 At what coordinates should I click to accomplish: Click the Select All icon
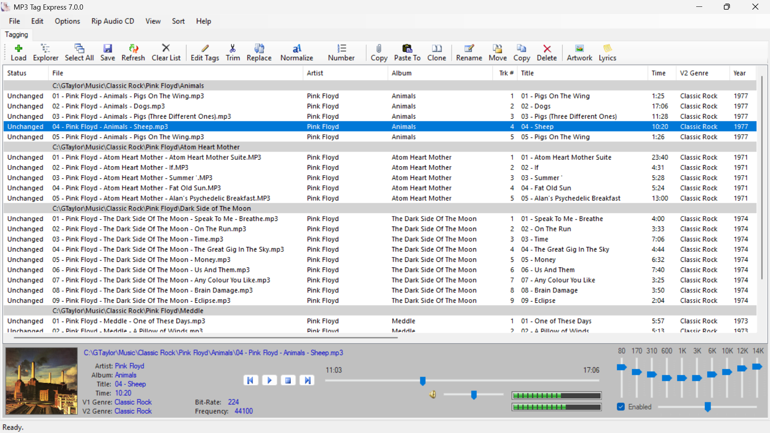[79, 53]
